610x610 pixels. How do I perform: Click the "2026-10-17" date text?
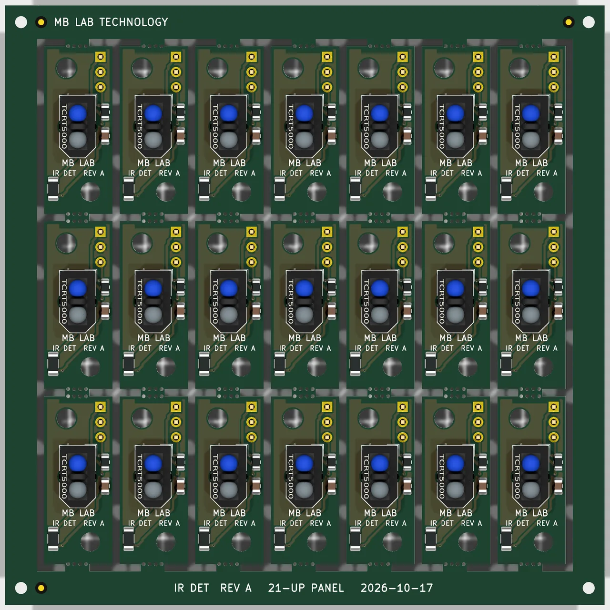tap(396, 588)
